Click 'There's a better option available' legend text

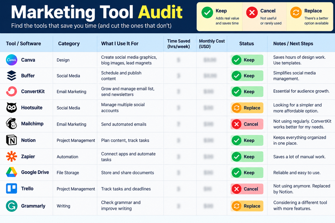316,21
